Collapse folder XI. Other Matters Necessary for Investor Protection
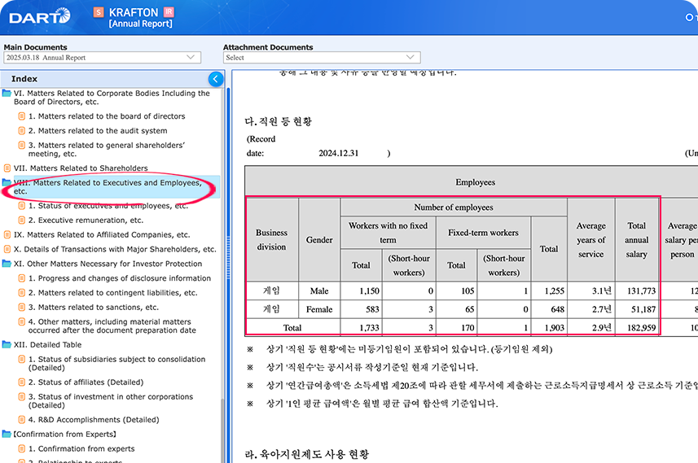 coord(7,264)
